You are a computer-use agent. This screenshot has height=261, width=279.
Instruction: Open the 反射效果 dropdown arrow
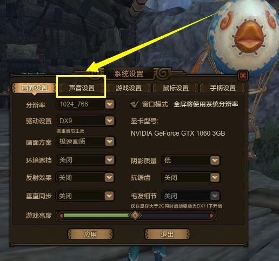[109, 178]
